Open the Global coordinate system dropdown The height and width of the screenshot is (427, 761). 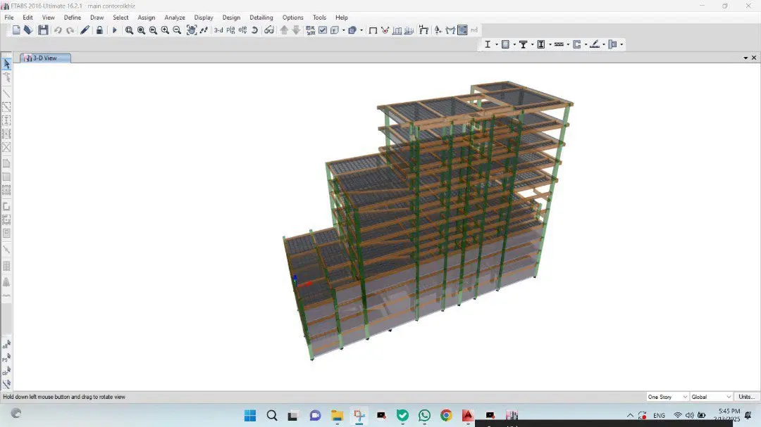click(711, 397)
